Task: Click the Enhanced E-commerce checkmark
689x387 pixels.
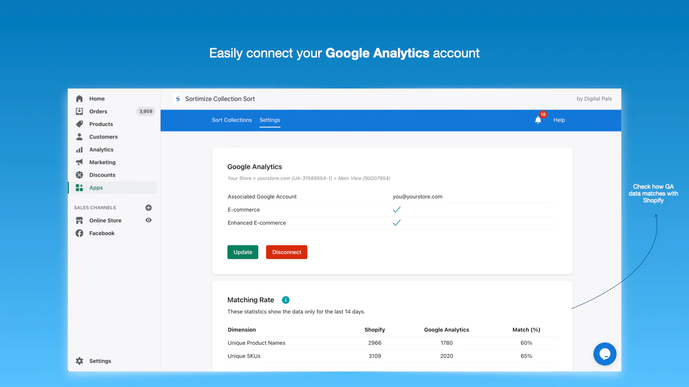Action: click(397, 223)
